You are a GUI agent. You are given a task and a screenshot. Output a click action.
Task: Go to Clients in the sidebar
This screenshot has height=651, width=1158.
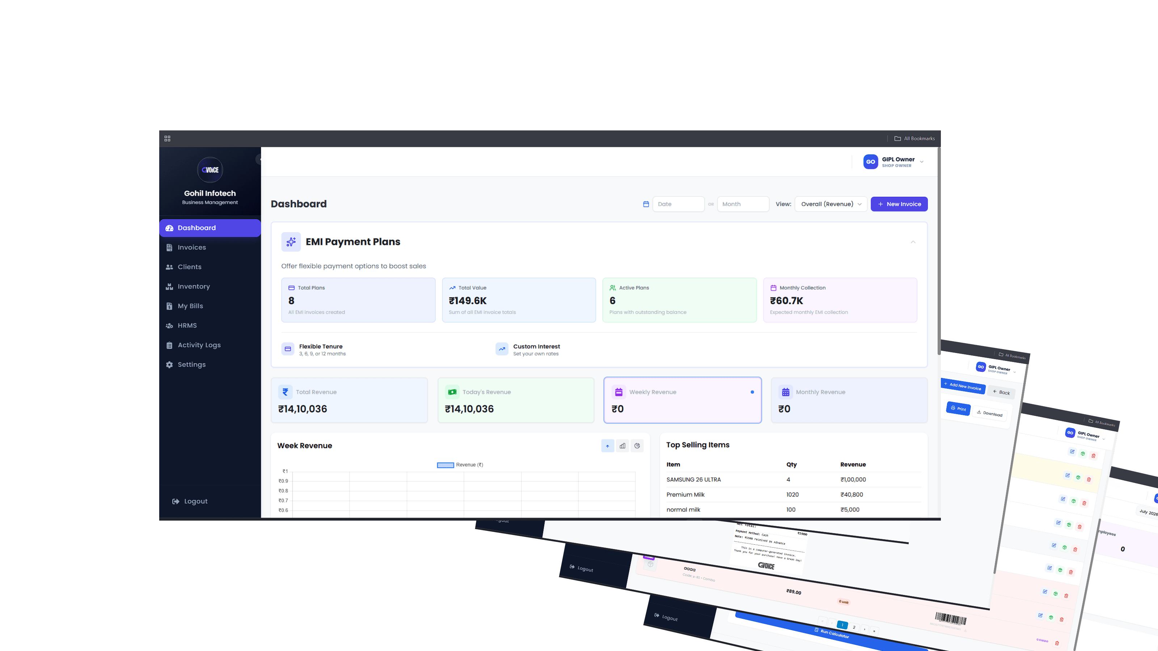coord(210,267)
